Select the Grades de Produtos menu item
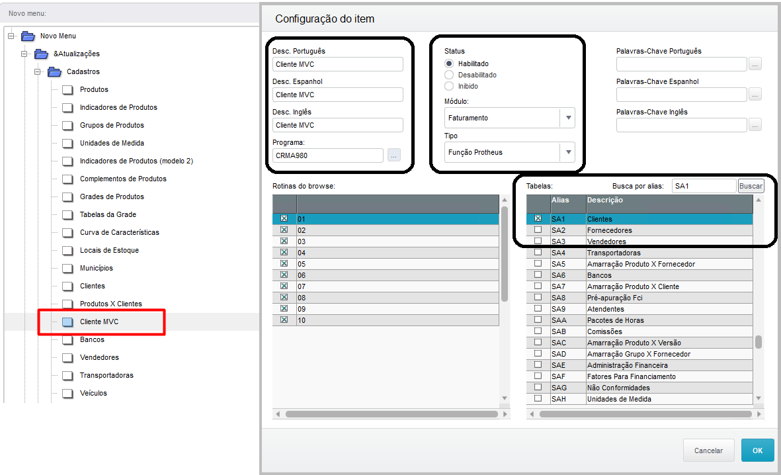Image resolution: width=781 pixels, height=475 pixels. (x=112, y=197)
